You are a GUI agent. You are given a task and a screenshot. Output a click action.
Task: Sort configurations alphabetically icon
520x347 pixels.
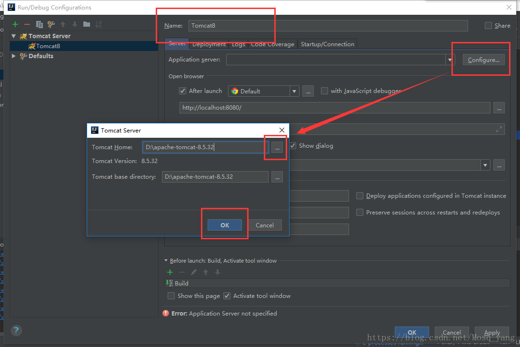pyautogui.click(x=99, y=24)
